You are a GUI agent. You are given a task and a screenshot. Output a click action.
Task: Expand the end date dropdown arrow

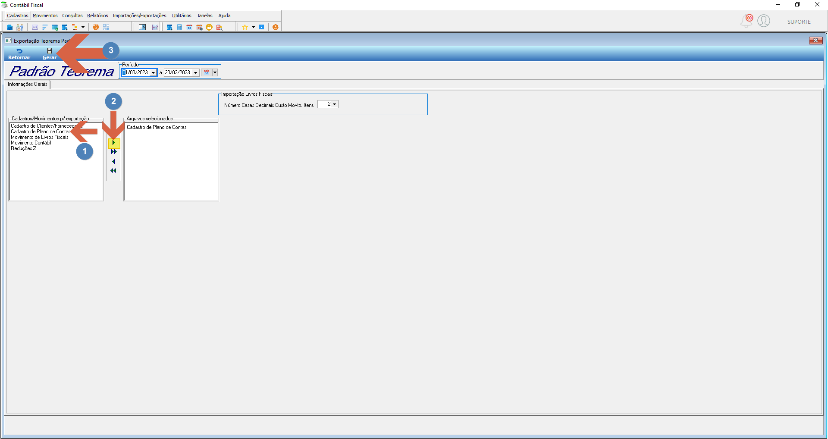tap(196, 72)
